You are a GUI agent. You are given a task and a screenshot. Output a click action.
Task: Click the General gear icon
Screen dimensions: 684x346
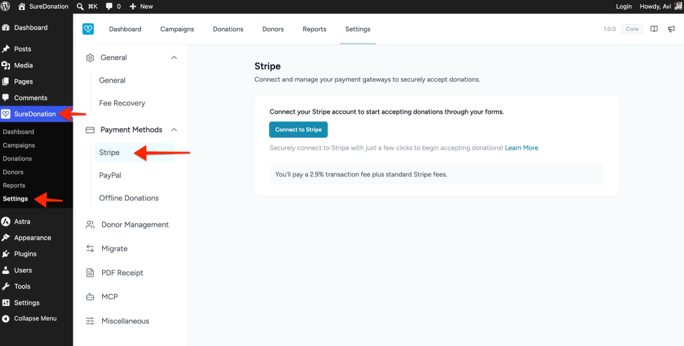coord(90,57)
